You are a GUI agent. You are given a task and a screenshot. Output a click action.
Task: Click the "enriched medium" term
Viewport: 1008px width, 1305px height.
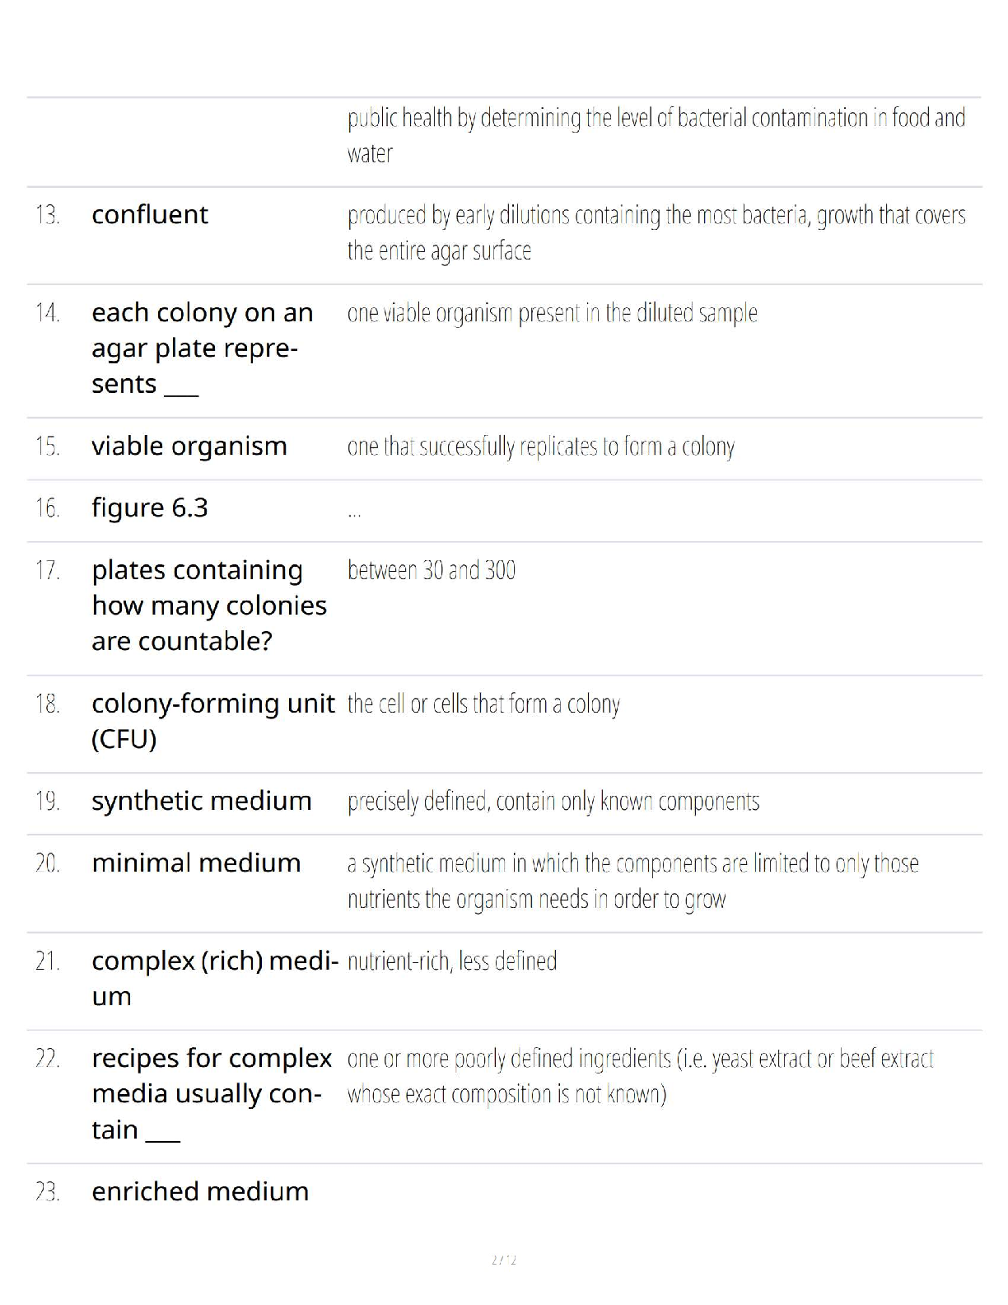[200, 1191]
